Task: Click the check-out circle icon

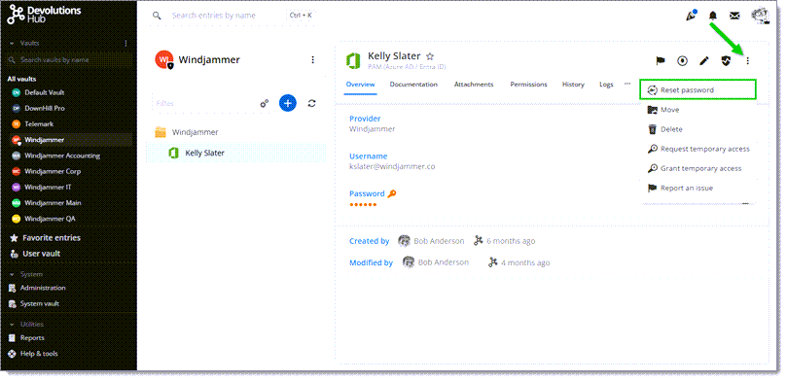Action: (x=682, y=61)
